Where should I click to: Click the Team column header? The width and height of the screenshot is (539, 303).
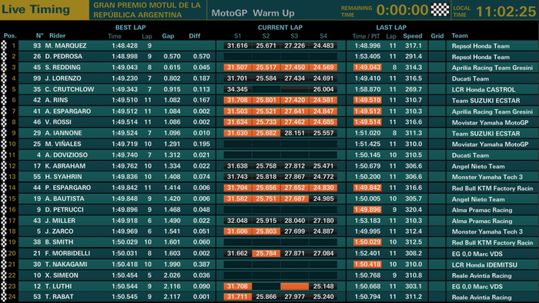pos(460,35)
